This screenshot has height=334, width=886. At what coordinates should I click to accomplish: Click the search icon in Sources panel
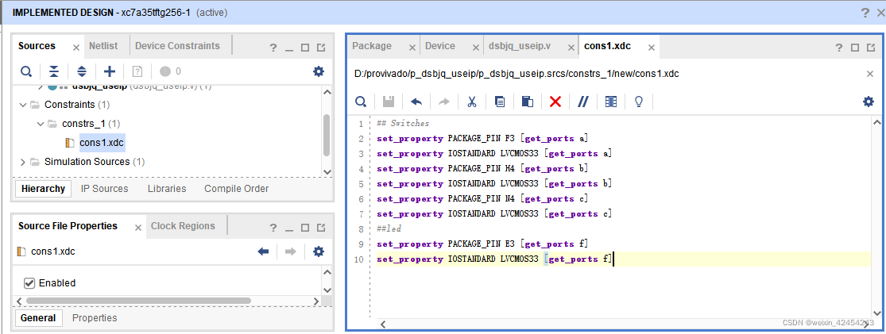click(x=26, y=71)
